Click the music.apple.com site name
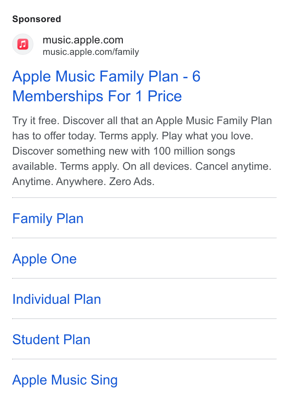The width and height of the screenshot is (289, 399). (83, 40)
